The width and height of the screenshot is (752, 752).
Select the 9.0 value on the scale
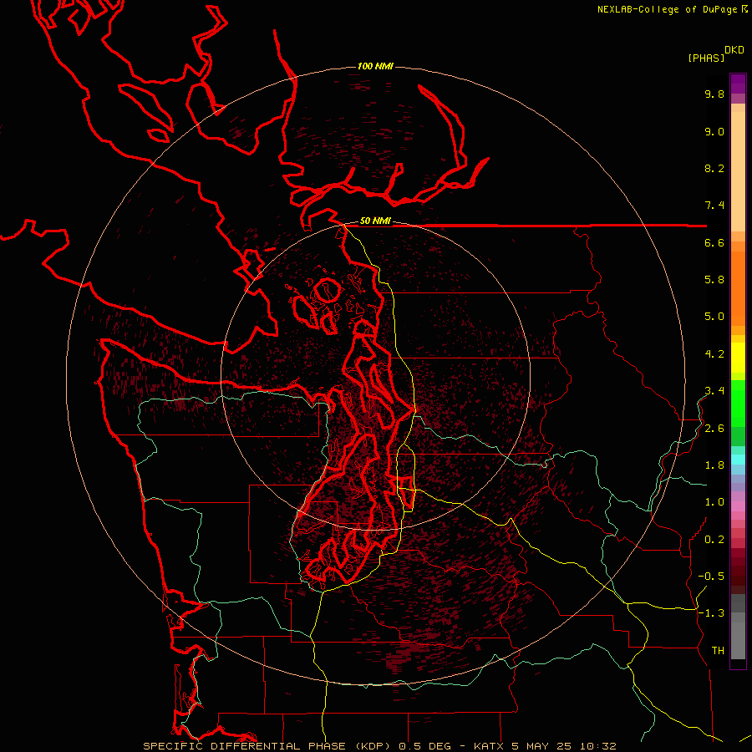pos(714,132)
